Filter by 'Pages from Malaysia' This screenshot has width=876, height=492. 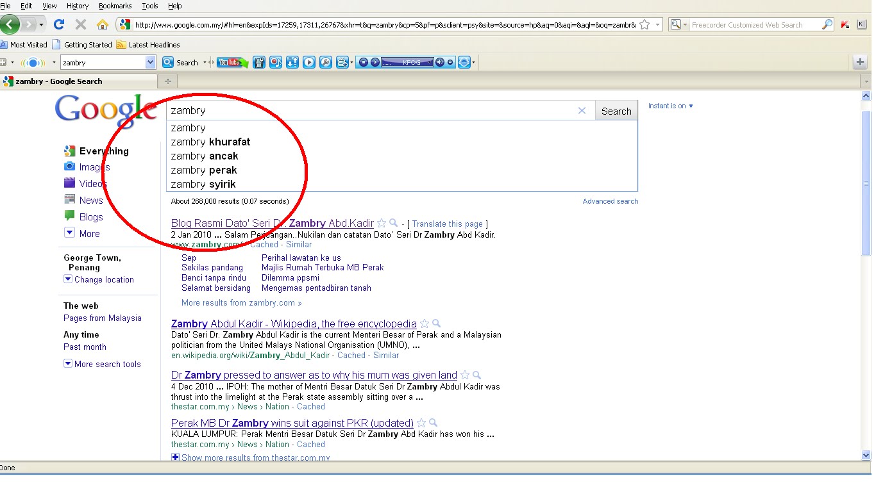point(102,318)
